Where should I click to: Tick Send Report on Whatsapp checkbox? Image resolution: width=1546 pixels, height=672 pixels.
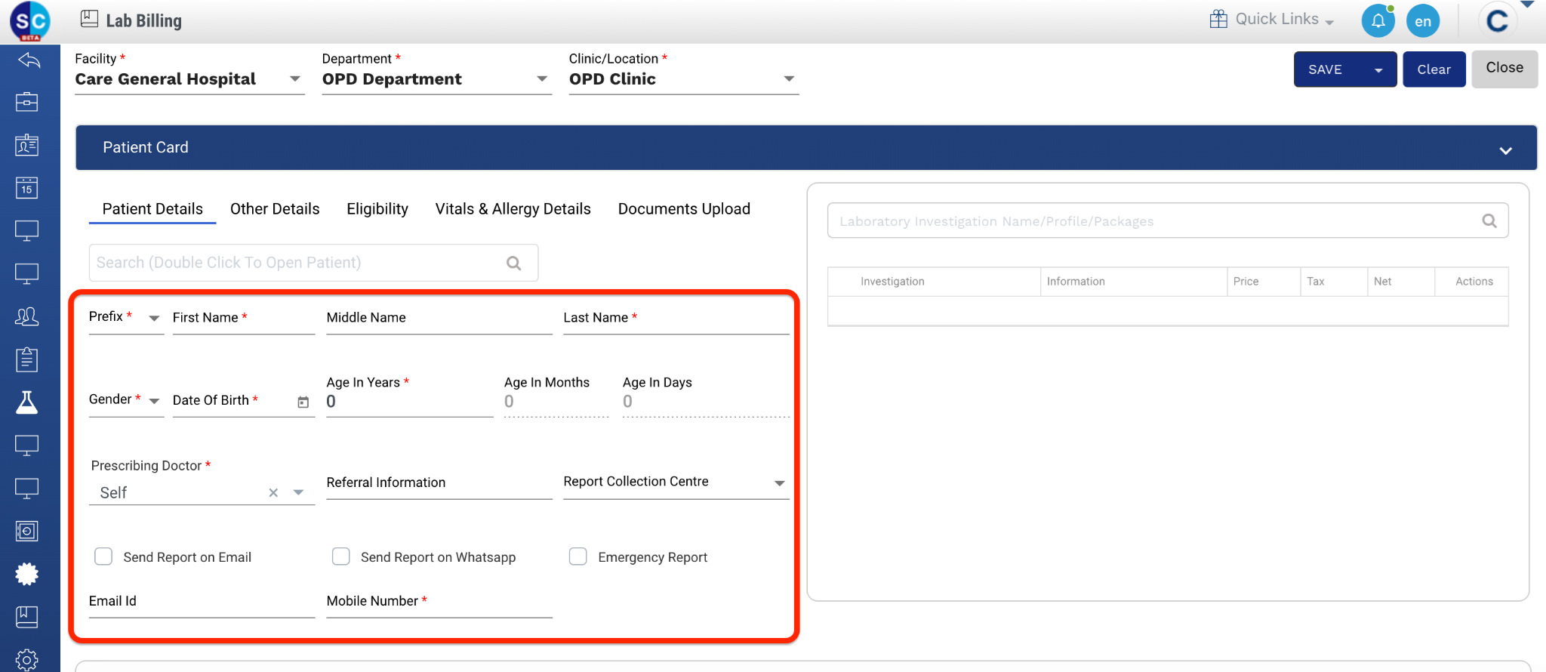click(341, 556)
